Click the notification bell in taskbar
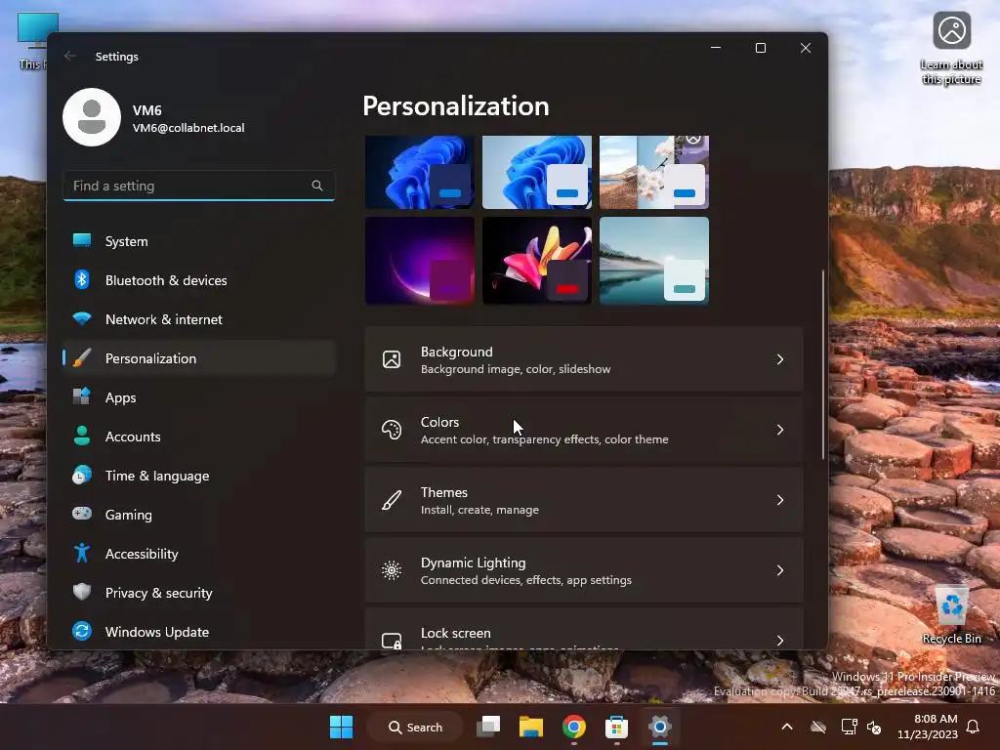The height and width of the screenshot is (750, 1000). [x=974, y=727]
